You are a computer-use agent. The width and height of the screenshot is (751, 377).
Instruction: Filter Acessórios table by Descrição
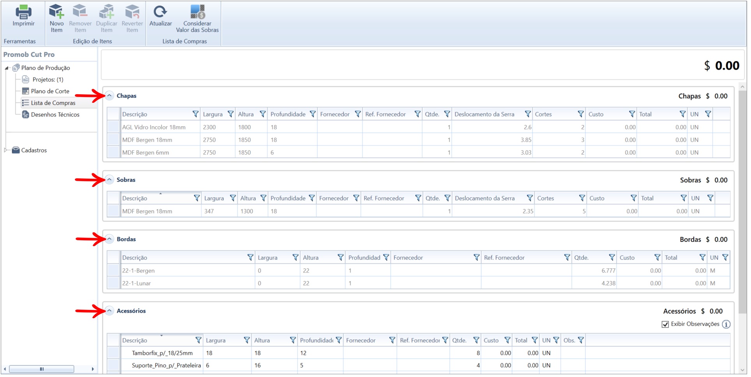[x=198, y=340]
